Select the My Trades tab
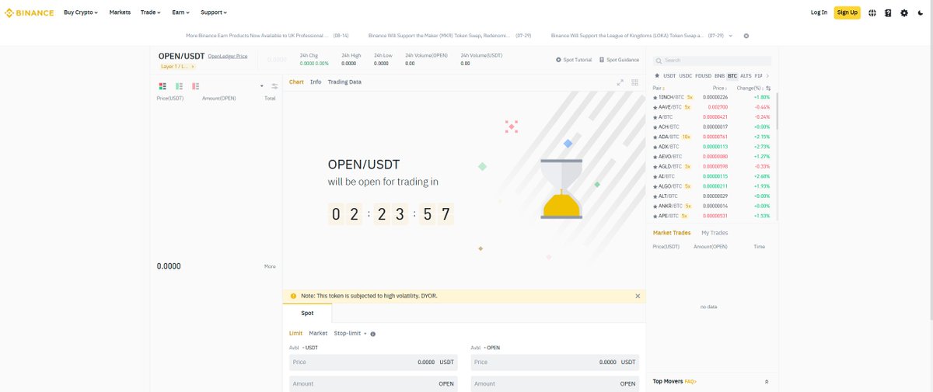 click(715, 233)
